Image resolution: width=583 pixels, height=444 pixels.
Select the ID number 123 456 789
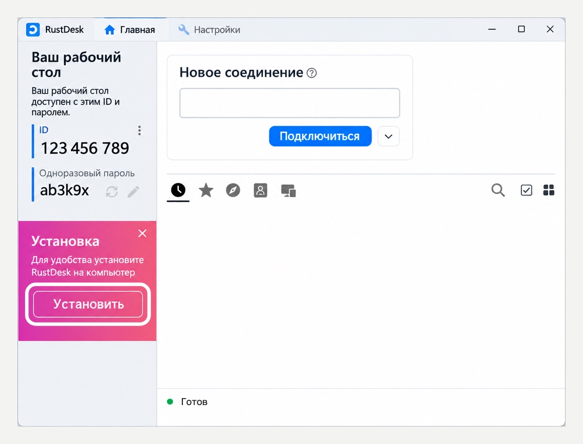85,148
